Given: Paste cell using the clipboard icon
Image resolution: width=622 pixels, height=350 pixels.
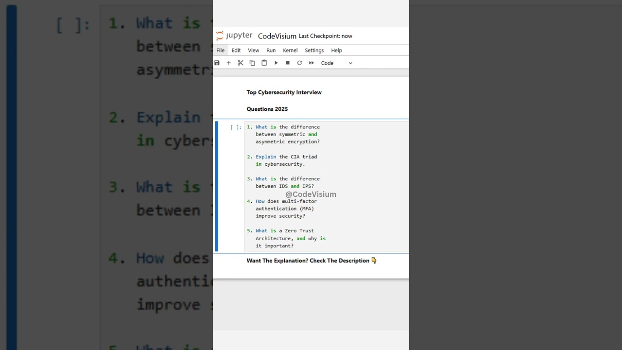Looking at the screenshot, I should tap(264, 63).
